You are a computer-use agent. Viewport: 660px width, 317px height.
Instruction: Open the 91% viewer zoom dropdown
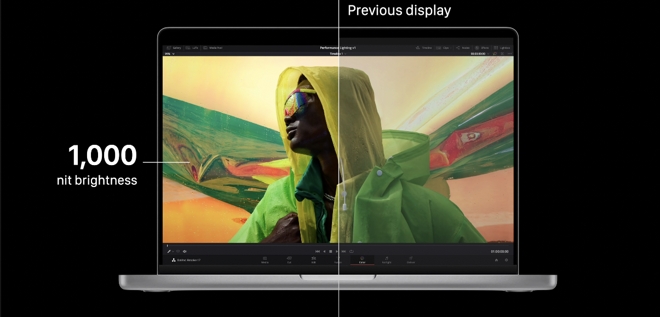[x=169, y=54]
